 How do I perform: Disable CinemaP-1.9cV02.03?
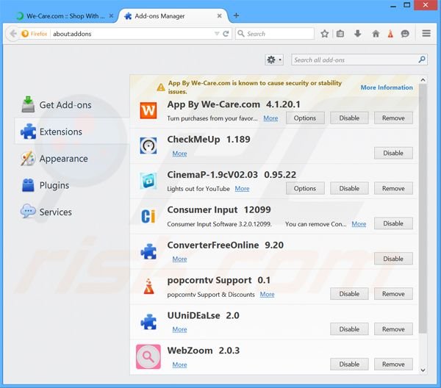coord(349,188)
